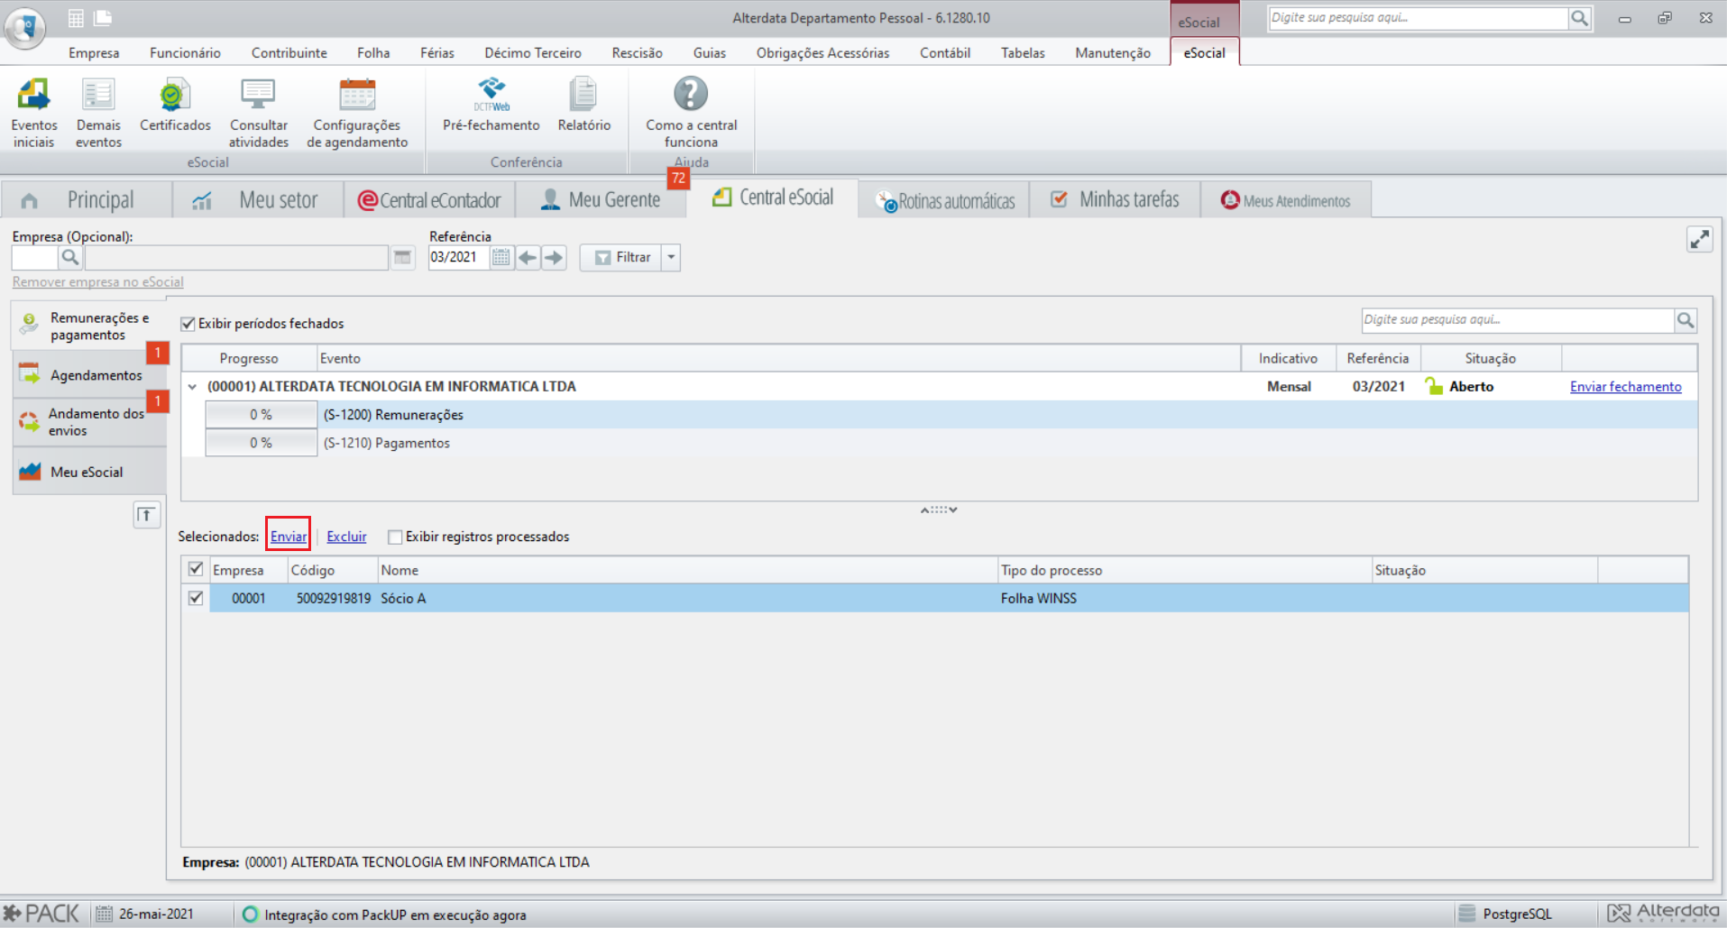Open Eventos iniciais in the ribbon
Screen dimensions: 1727x928
[34, 113]
